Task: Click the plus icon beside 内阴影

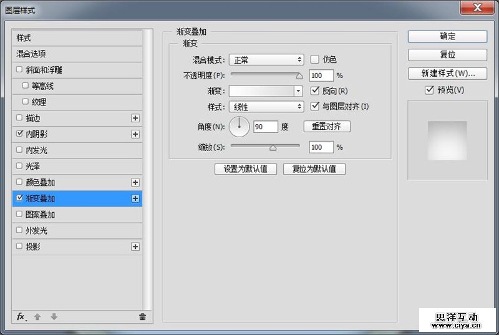Action: [x=135, y=134]
